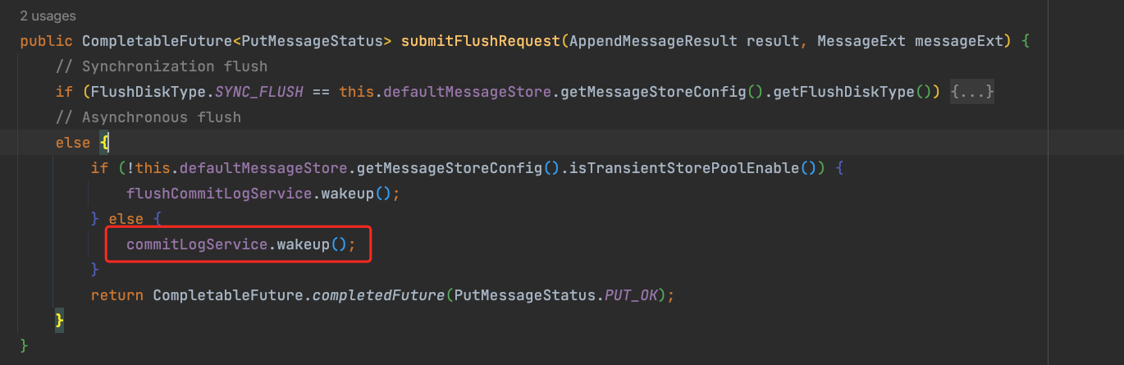Screen dimensions: 1124x365
Task: Click the return keyword
Action: [117, 295]
